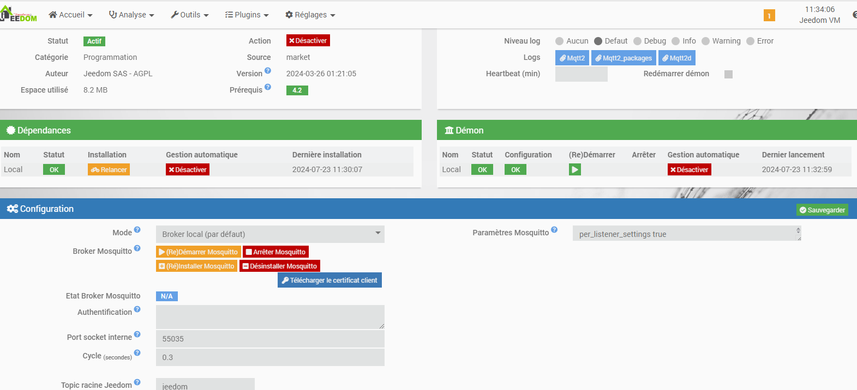The height and width of the screenshot is (390, 857).
Task: Click (Re)Démarrer Mosquitto button
Action: coord(199,252)
